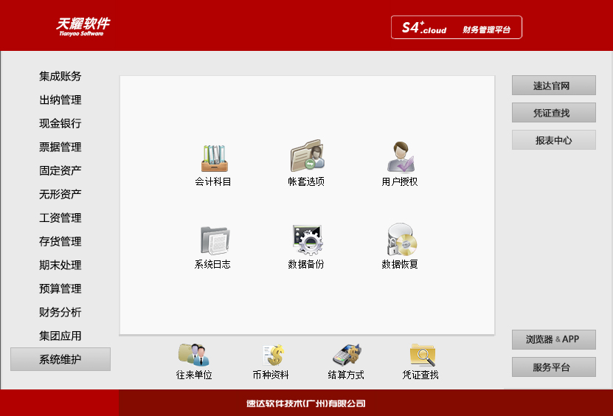Select 集成账务 in the sidebar
The width and height of the screenshot is (613, 416).
(x=60, y=76)
